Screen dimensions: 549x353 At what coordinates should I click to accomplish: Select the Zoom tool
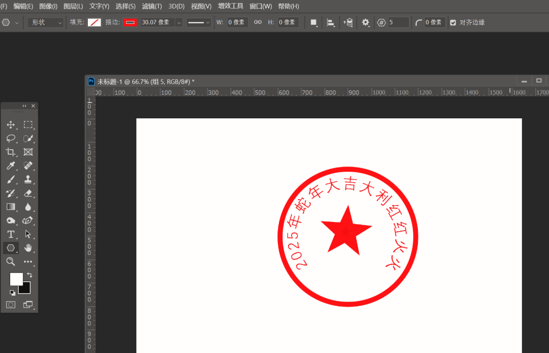tap(11, 262)
